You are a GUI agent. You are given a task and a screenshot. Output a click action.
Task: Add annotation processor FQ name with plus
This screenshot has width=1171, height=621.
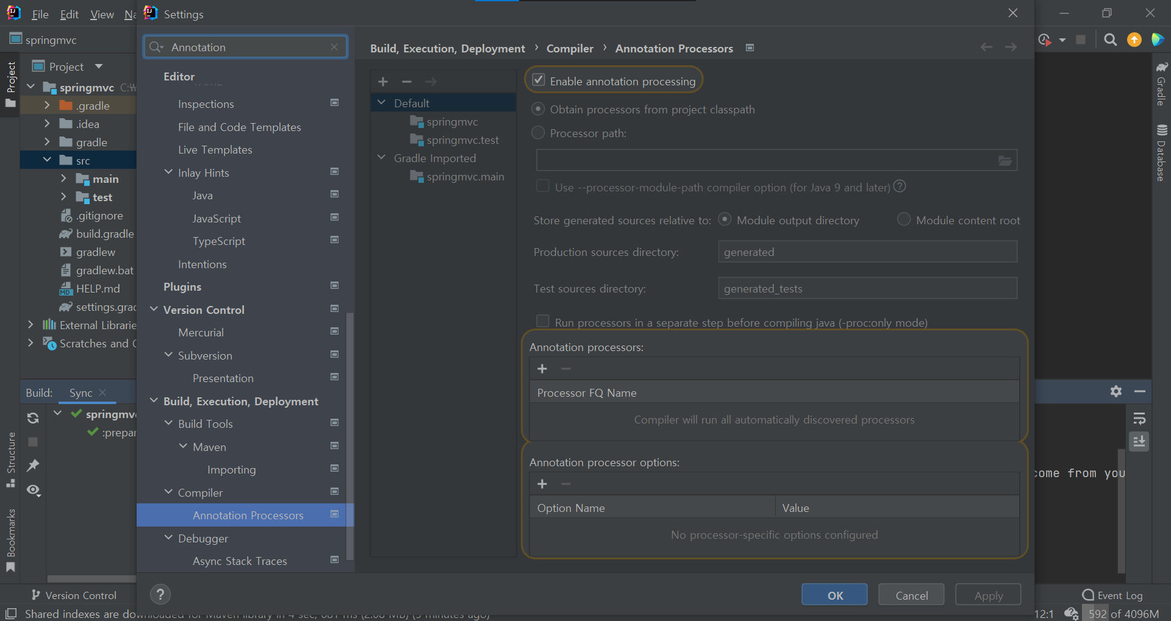click(x=542, y=369)
